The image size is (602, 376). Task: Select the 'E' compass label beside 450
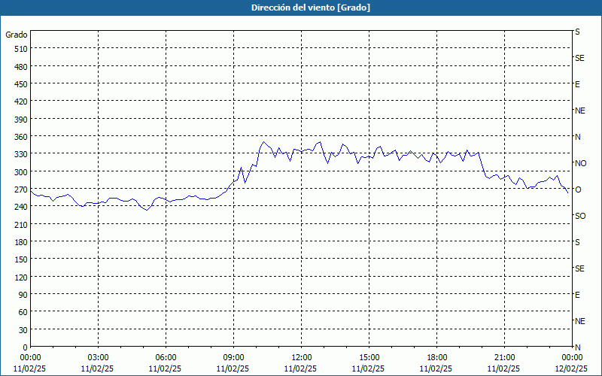click(x=577, y=84)
